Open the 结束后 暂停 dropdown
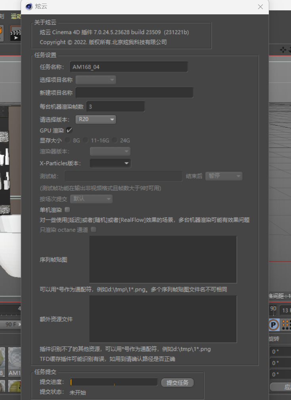 coord(224,176)
